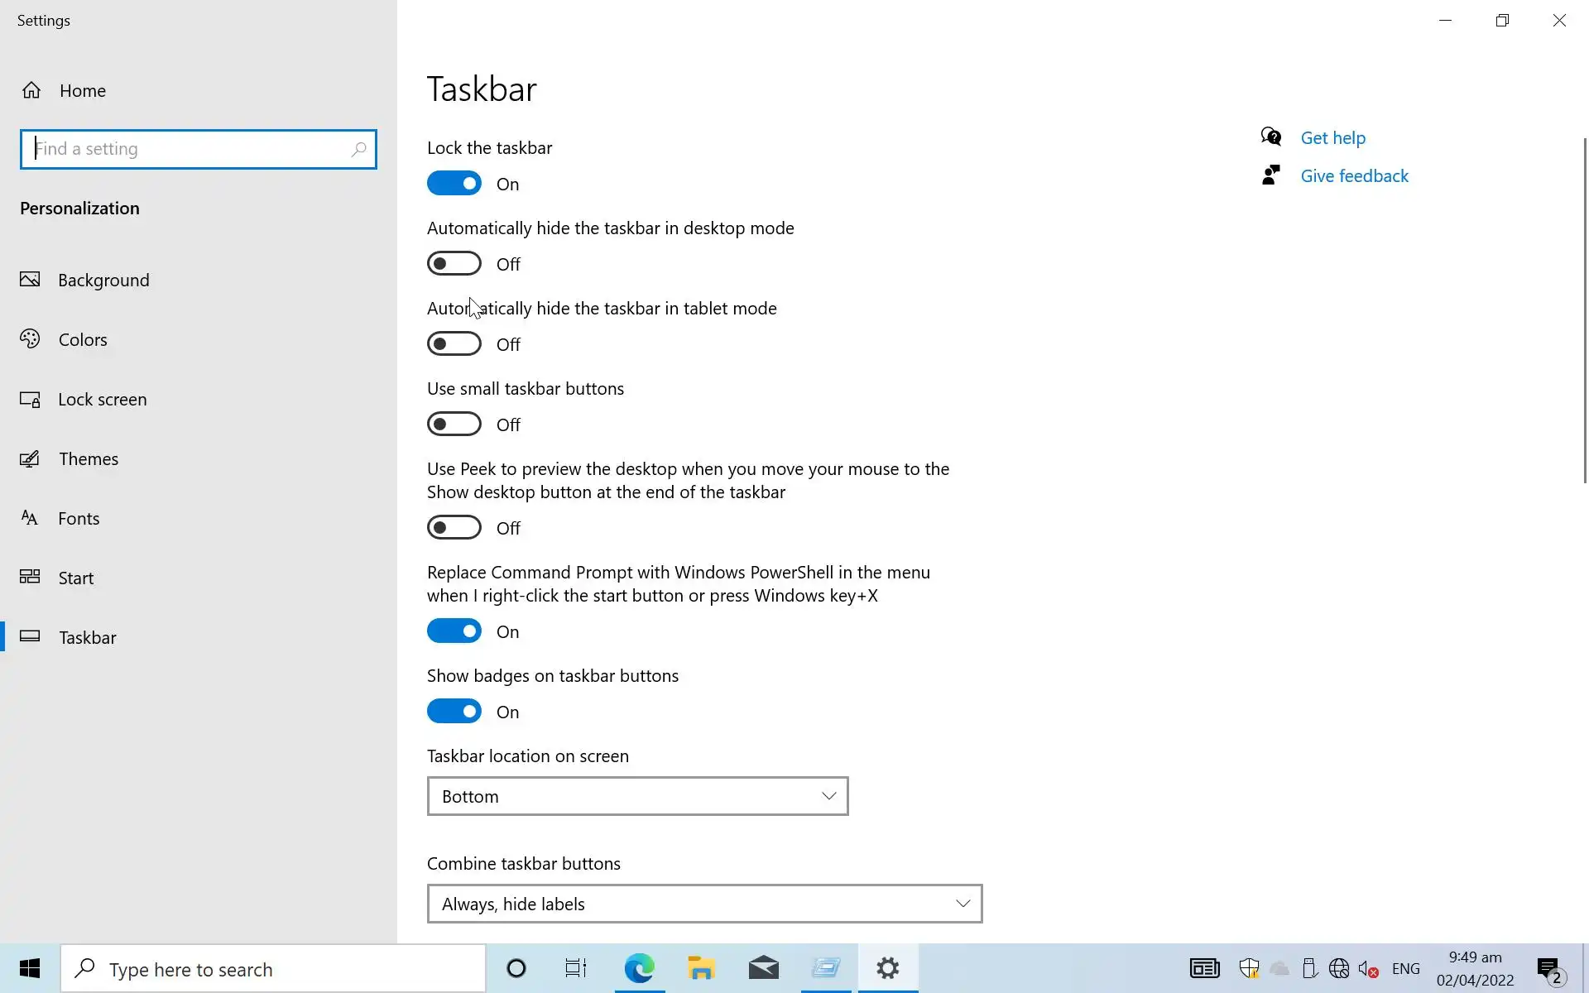Viewport: 1589px width, 993px height.
Task: Click the Task View taskbar icon
Action: (575, 968)
